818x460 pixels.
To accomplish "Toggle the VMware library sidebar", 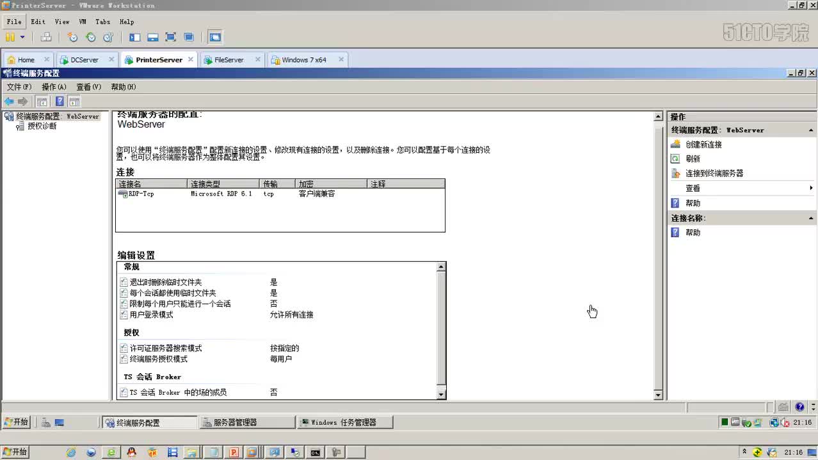I will tap(134, 37).
